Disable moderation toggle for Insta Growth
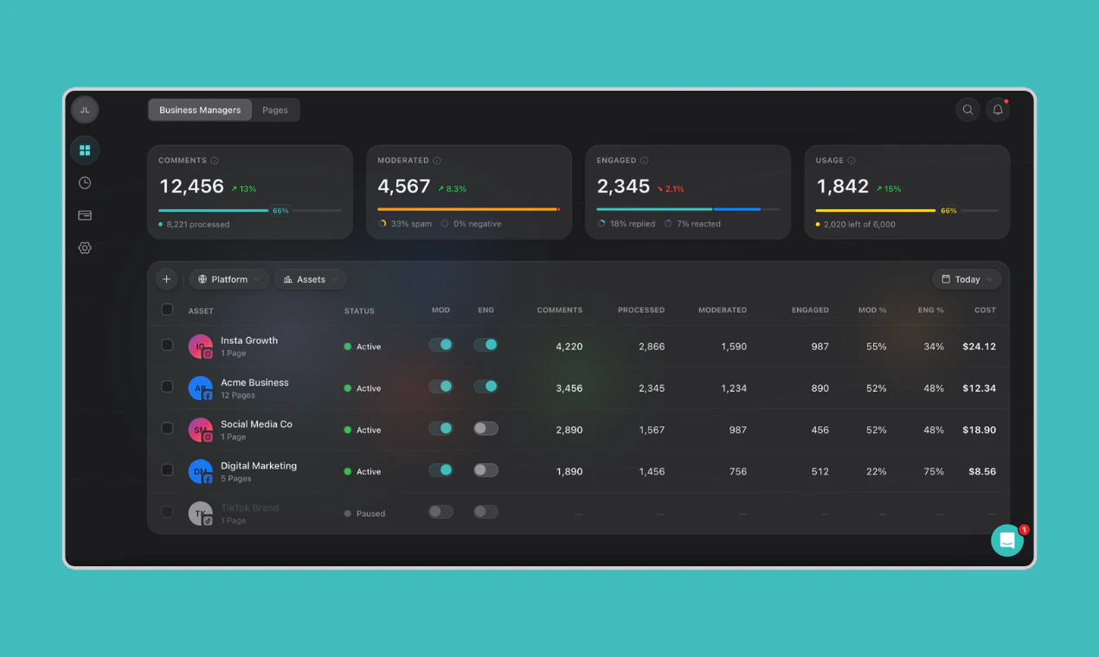Viewport: 1099px width, 657px height. click(440, 344)
